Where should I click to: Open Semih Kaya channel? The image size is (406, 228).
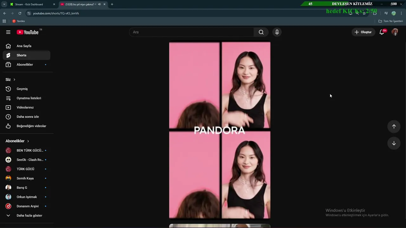click(27, 178)
